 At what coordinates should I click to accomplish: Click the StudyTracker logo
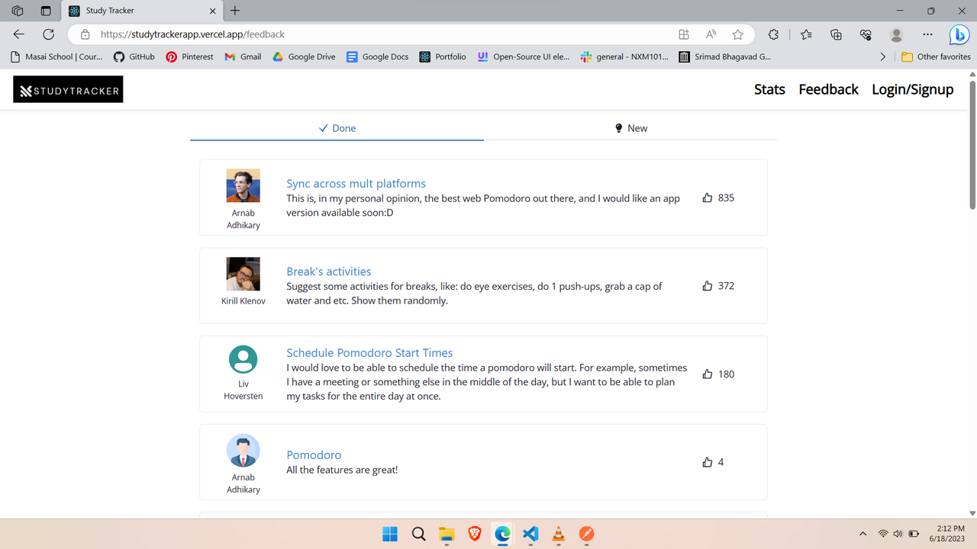tap(68, 90)
